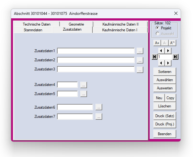Click the record number input field
Viewport: 193px width, 157px height.
coord(165,57)
